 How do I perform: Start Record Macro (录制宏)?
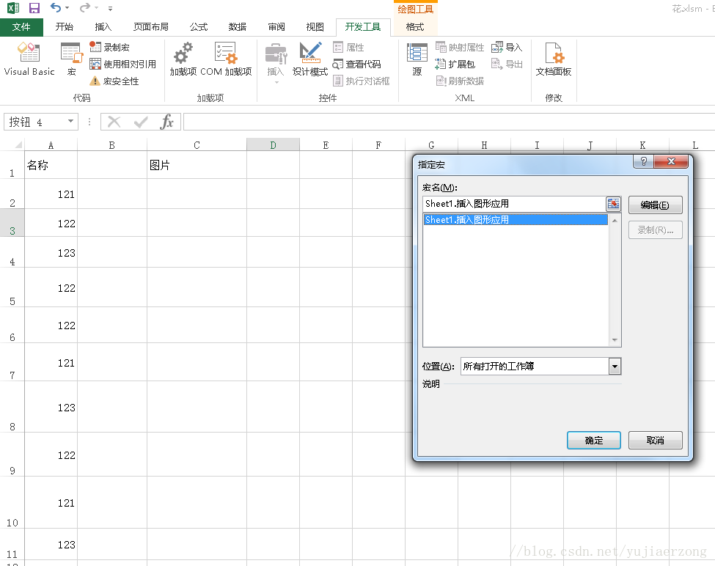(x=109, y=47)
